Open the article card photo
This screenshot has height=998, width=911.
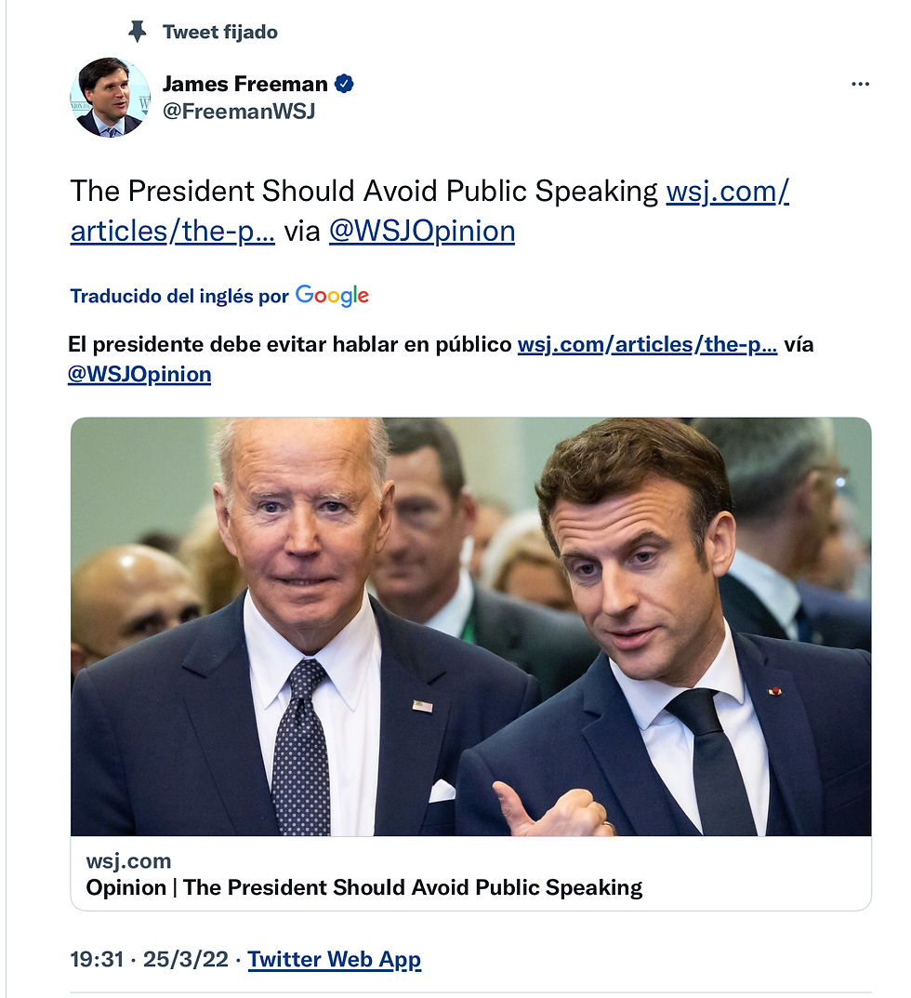470,626
